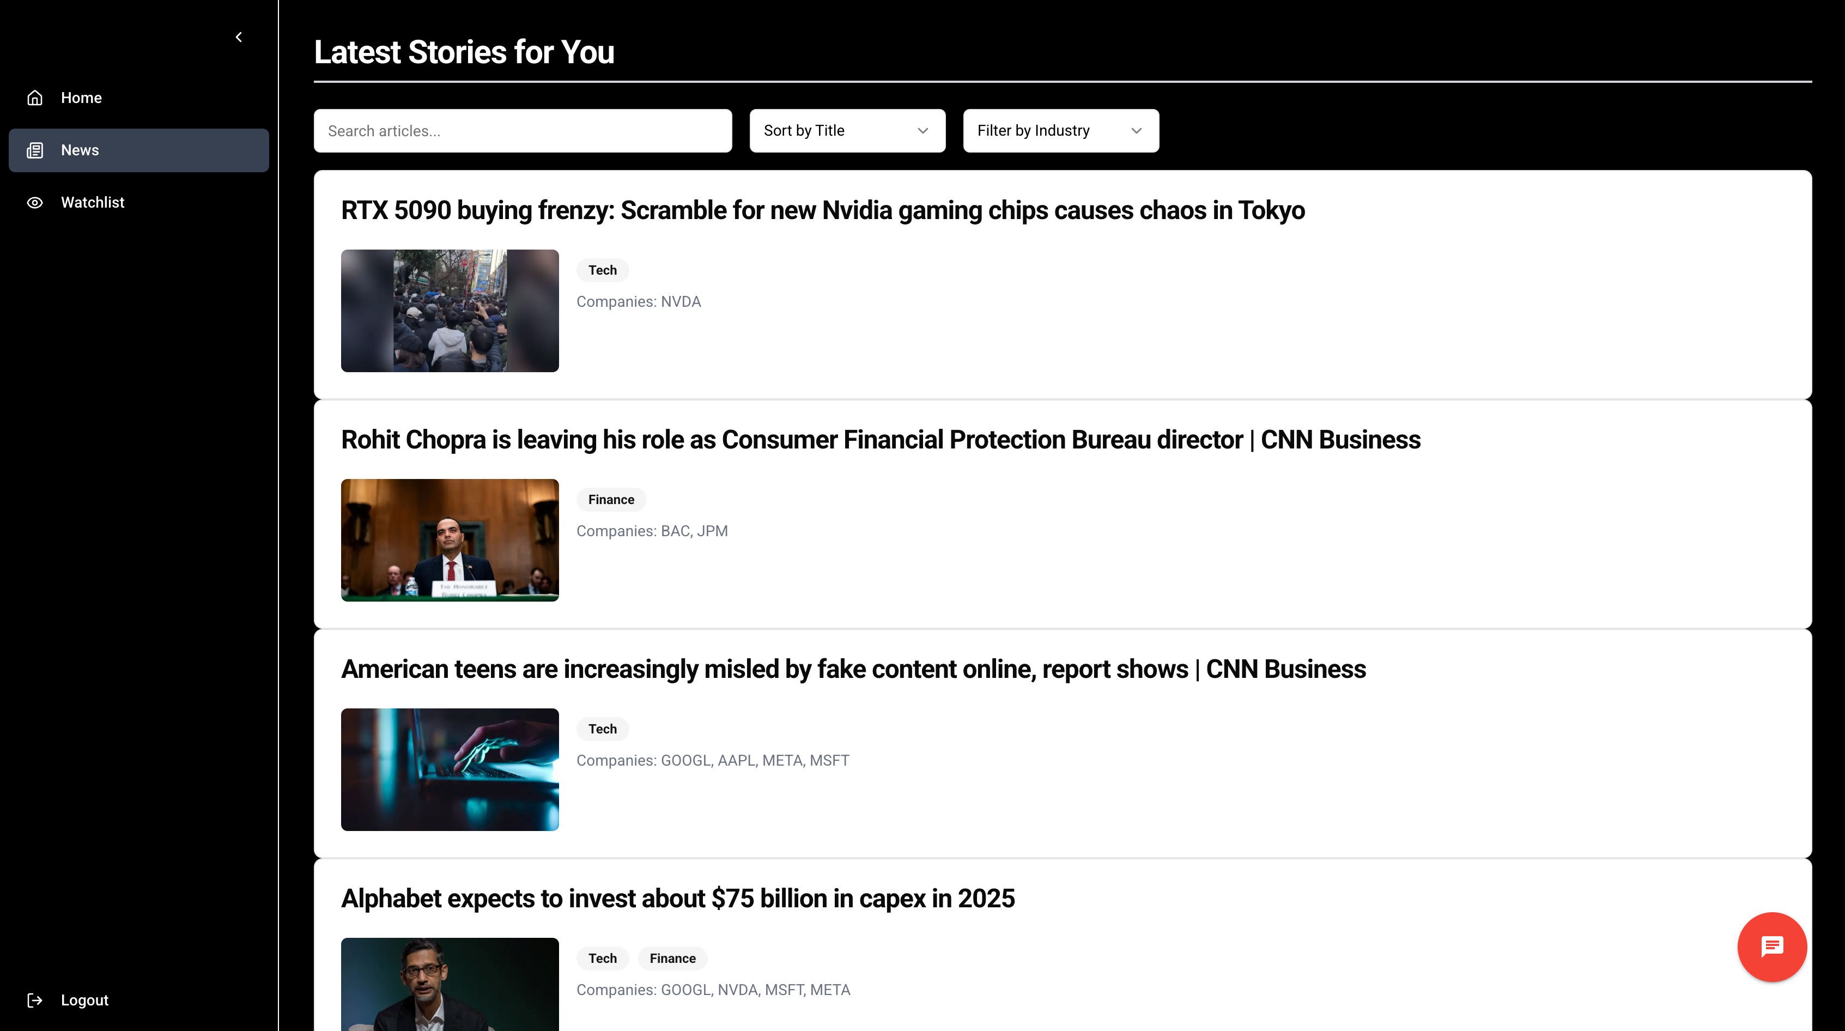Click the News newspaper icon

35,150
